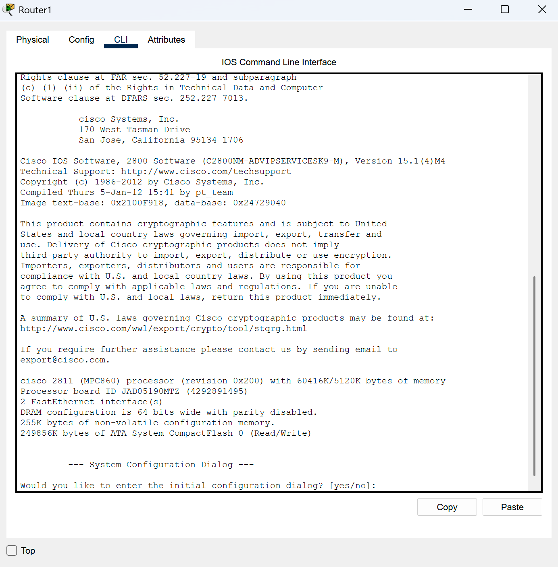Close the Router1 window

(542, 9)
